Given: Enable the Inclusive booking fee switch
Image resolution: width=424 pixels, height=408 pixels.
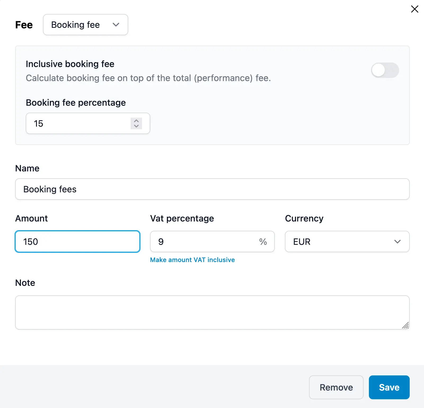Looking at the screenshot, I should pyautogui.click(x=385, y=70).
